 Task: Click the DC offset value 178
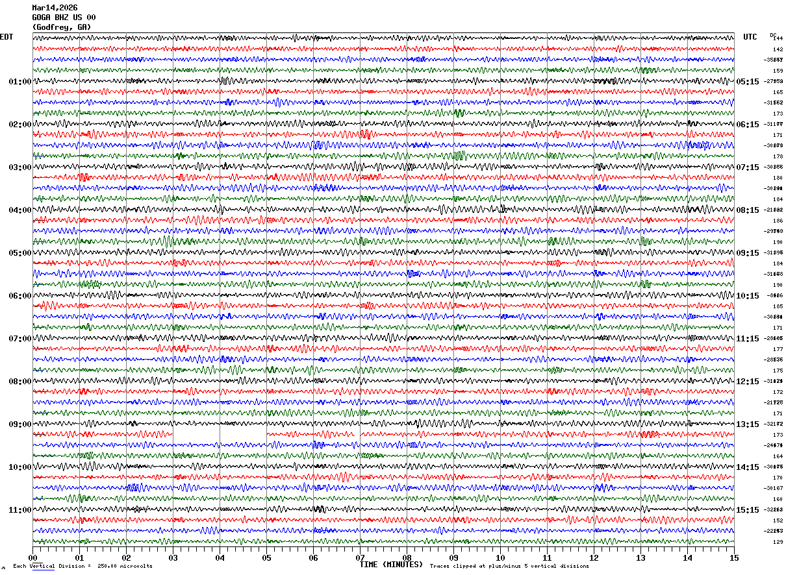point(778,157)
